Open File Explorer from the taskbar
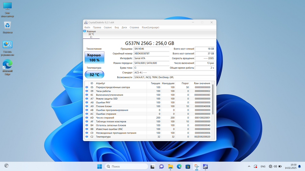This screenshot has height=171, width=305. coord(170,166)
